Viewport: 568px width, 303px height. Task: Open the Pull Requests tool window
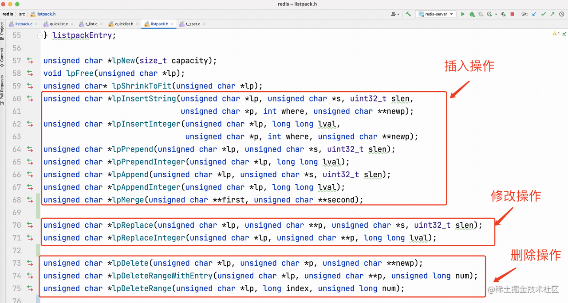2,90
